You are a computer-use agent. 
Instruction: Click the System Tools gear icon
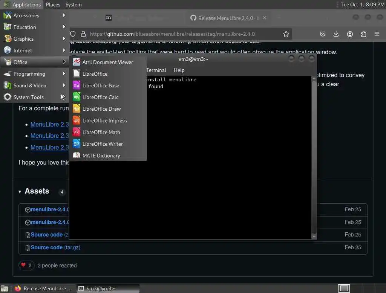coord(8,97)
